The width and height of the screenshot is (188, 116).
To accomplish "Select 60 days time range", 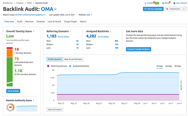I will (169, 66).
